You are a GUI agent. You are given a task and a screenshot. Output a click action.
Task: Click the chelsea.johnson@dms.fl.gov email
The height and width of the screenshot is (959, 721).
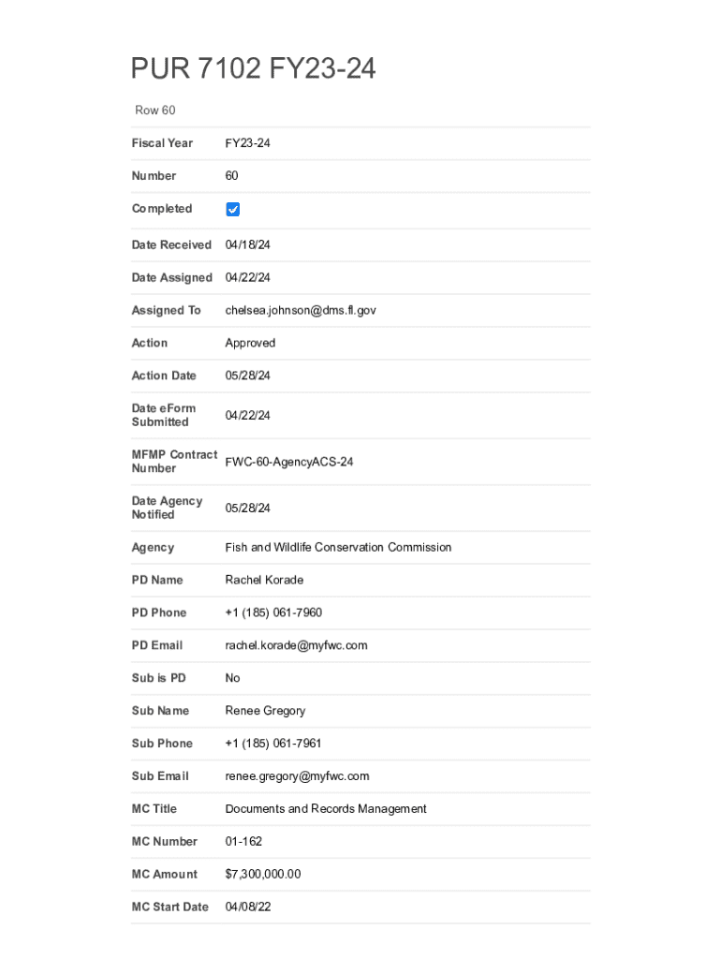coord(300,310)
